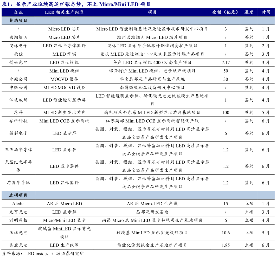Click the amount value 30

(x=226, y=79)
